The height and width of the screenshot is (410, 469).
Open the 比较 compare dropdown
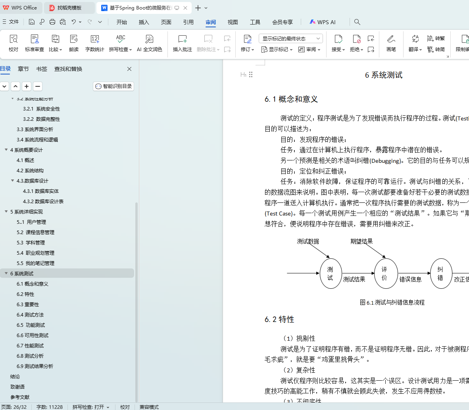point(55,49)
